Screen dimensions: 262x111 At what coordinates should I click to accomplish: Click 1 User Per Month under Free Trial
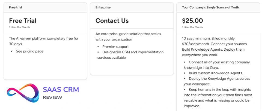coord(19,27)
